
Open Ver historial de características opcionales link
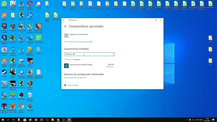(x=78, y=42)
